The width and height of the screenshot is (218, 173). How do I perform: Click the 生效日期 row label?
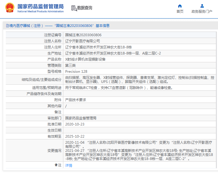[x=54, y=130]
